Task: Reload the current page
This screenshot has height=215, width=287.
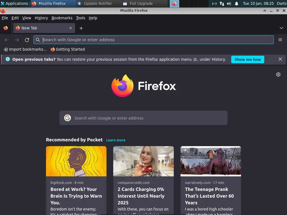Action: click(27, 40)
